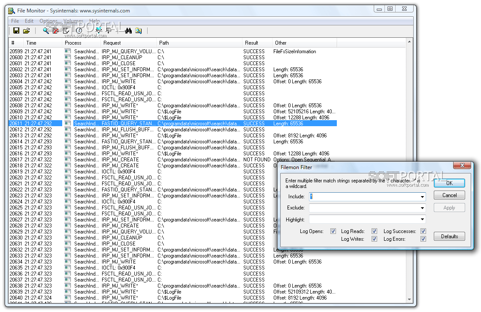Expand the Highlight filter dropdown arrow

pos(423,220)
